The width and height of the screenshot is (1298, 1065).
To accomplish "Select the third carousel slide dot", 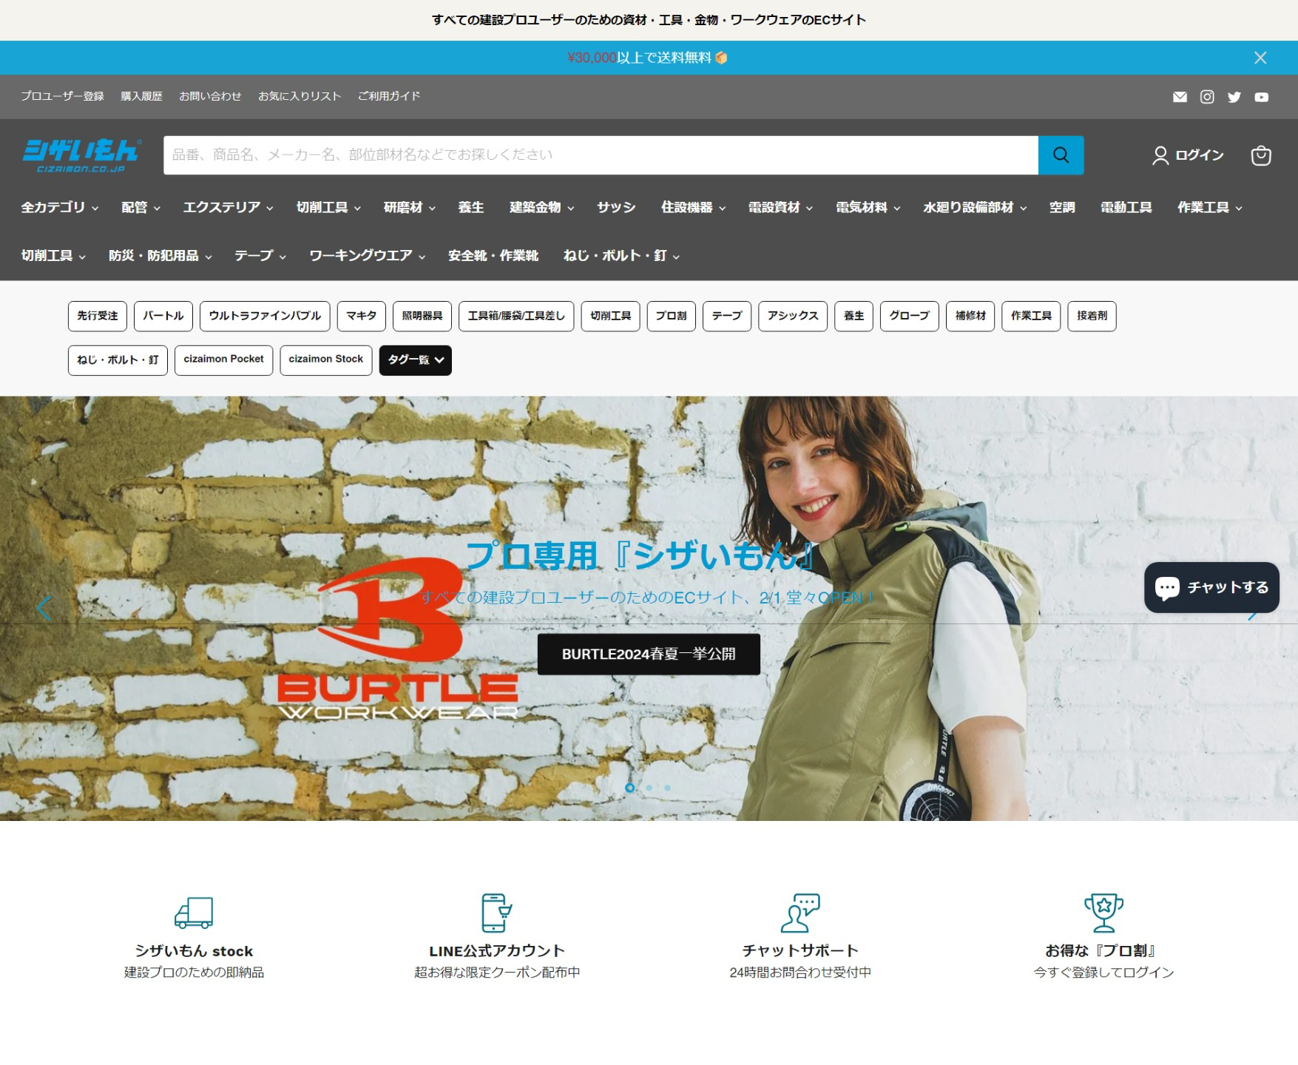I will coord(667,788).
